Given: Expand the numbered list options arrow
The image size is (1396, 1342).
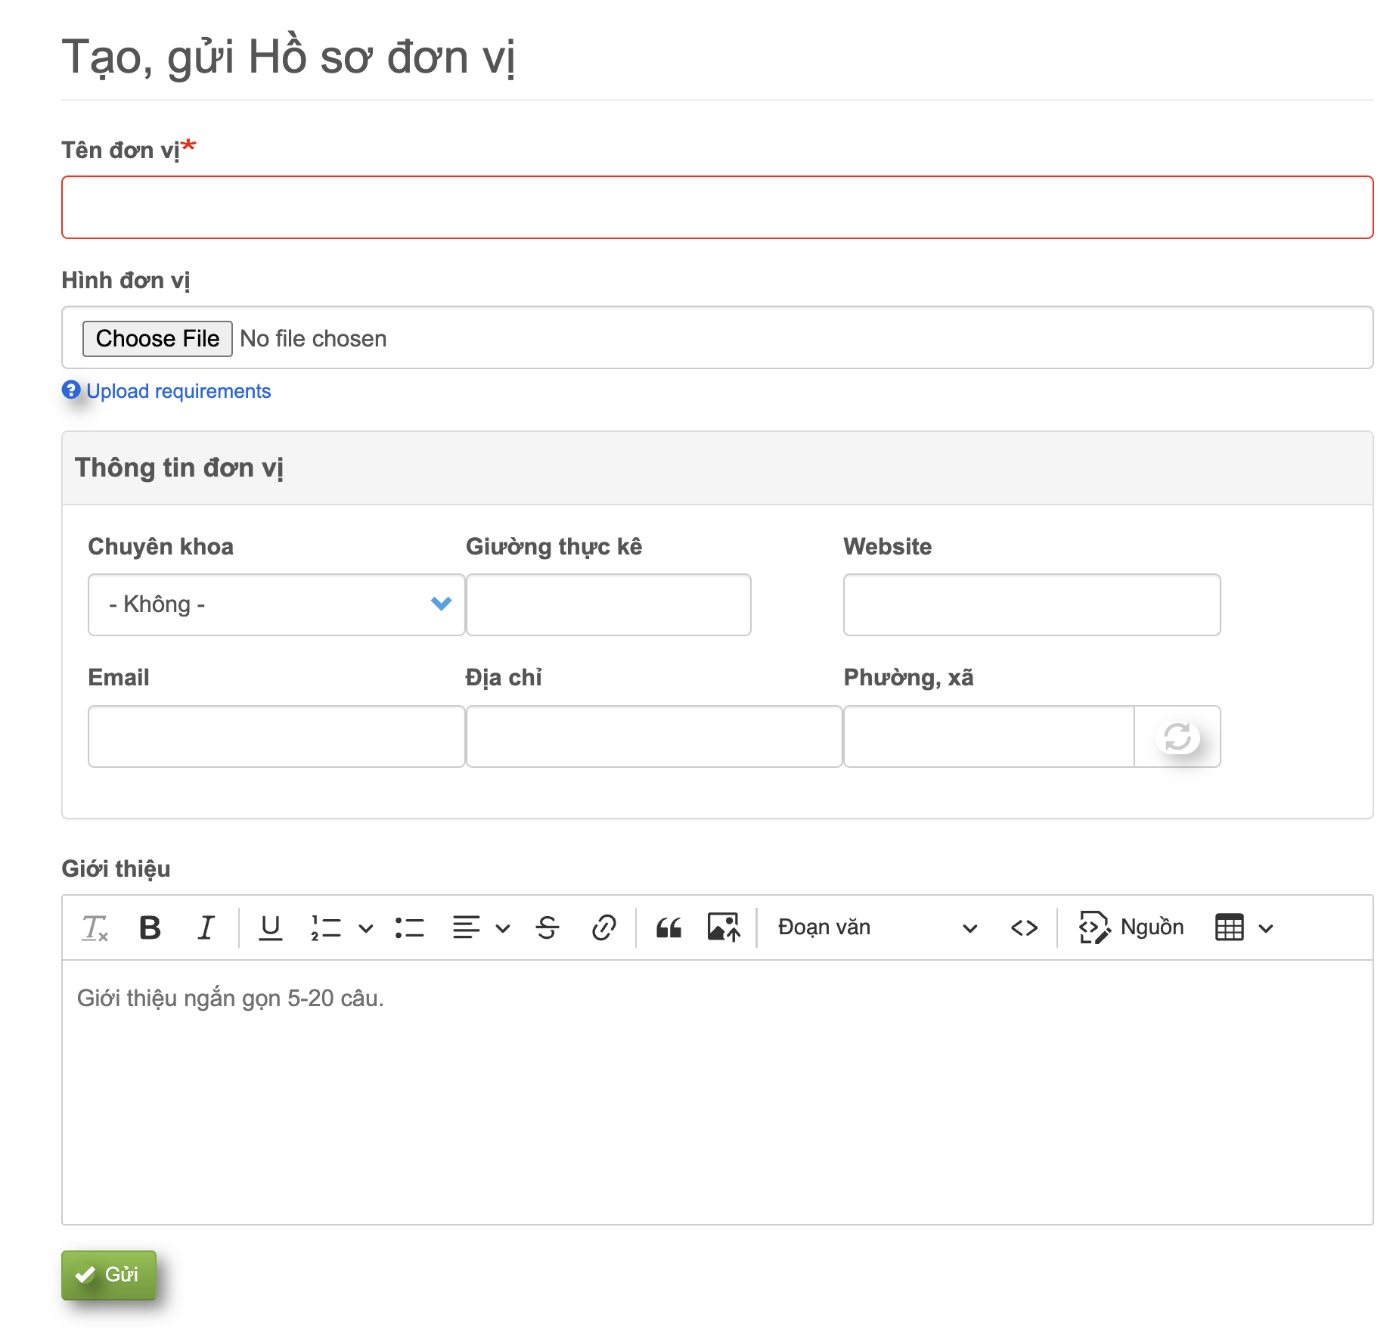Looking at the screenshot, I should [x=366, y=928].
